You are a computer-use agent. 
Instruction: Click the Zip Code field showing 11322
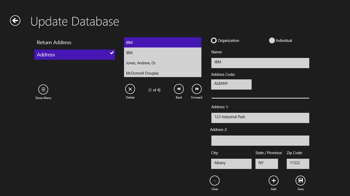coord(298,164)
